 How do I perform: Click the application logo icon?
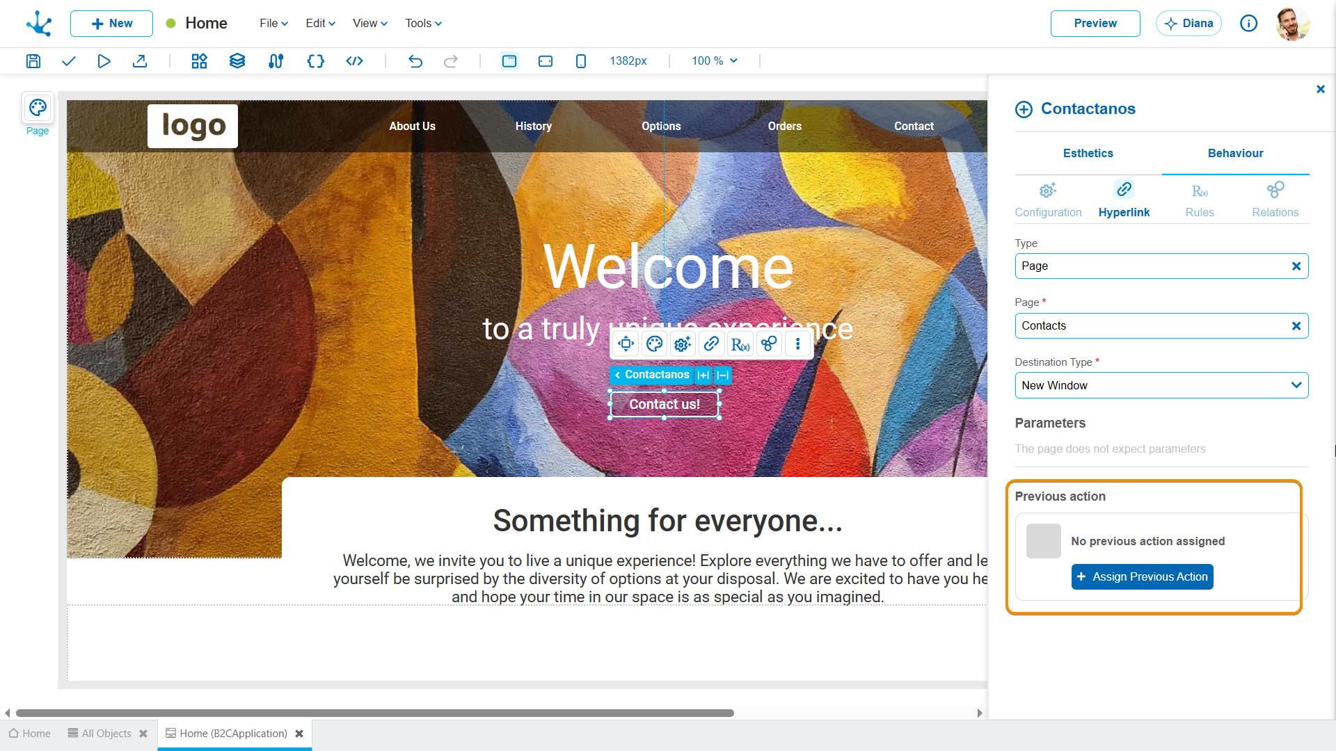point(40,24)
